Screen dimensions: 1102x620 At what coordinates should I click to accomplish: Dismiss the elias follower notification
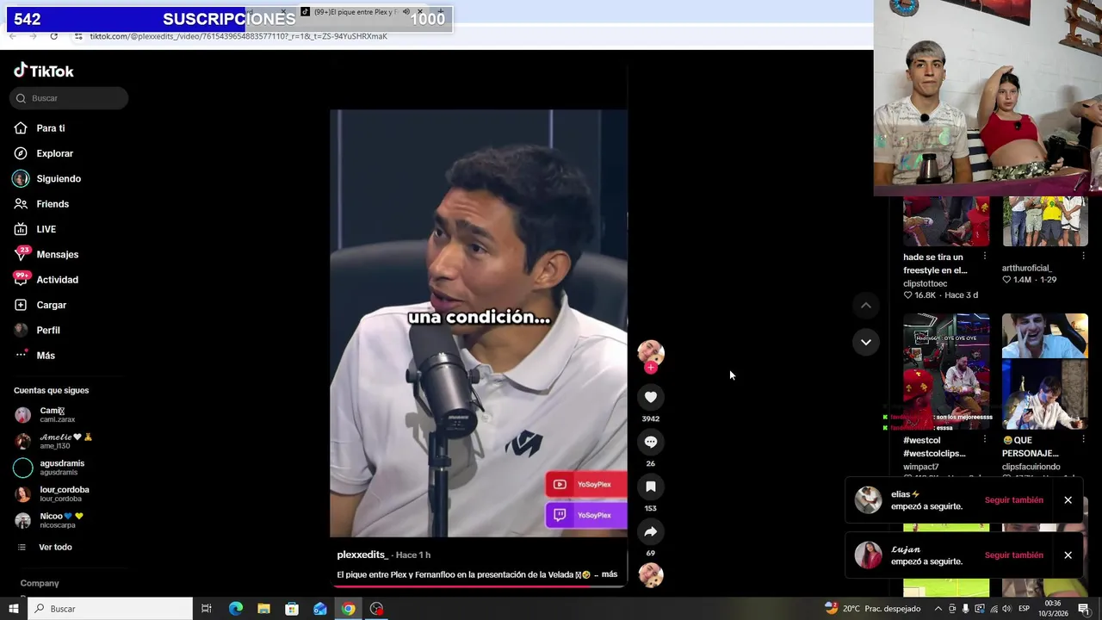1068,500
